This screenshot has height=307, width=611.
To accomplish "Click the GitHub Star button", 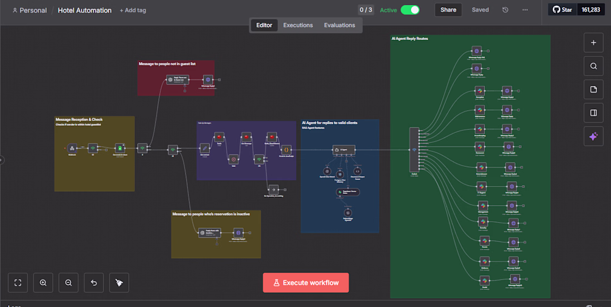I will pyautogui.click(x=562, y=10).
